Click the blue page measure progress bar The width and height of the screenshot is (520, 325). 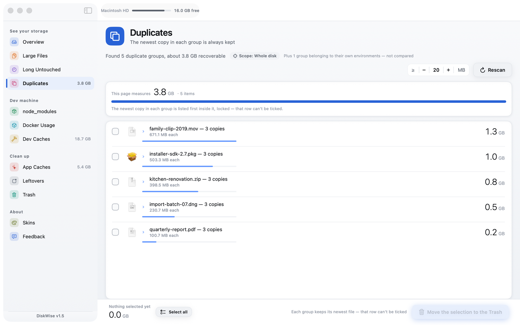[x=309, y=102]
